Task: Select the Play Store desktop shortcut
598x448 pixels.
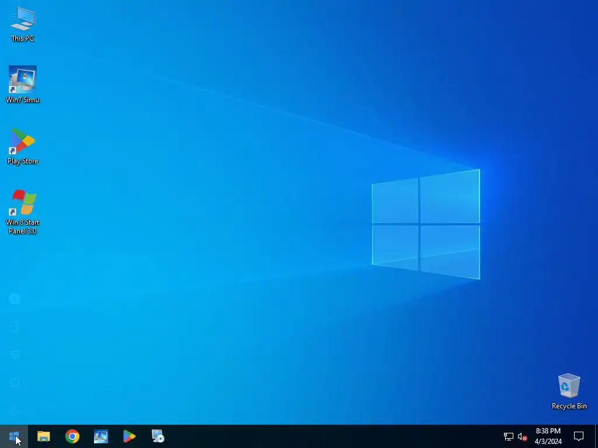Action: tap(23, 146)
